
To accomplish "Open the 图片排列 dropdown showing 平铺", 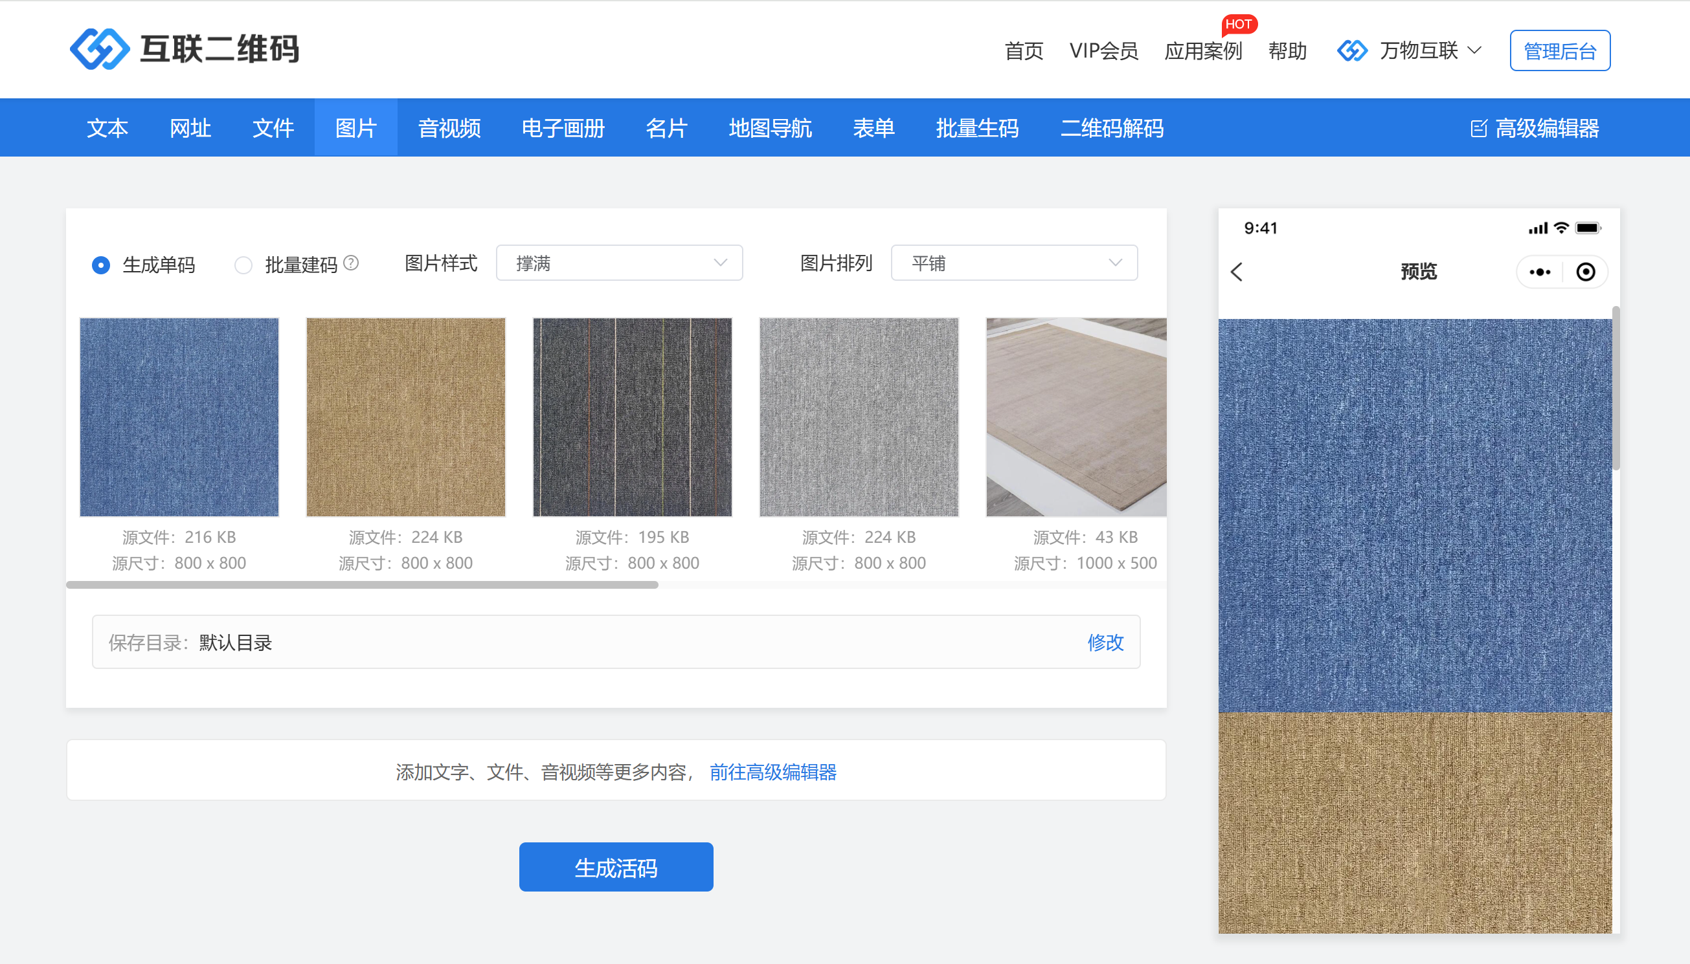I will 1013,263.
